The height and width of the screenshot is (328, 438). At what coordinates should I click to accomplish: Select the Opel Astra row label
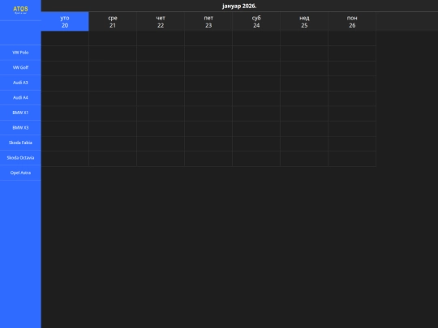20,173
